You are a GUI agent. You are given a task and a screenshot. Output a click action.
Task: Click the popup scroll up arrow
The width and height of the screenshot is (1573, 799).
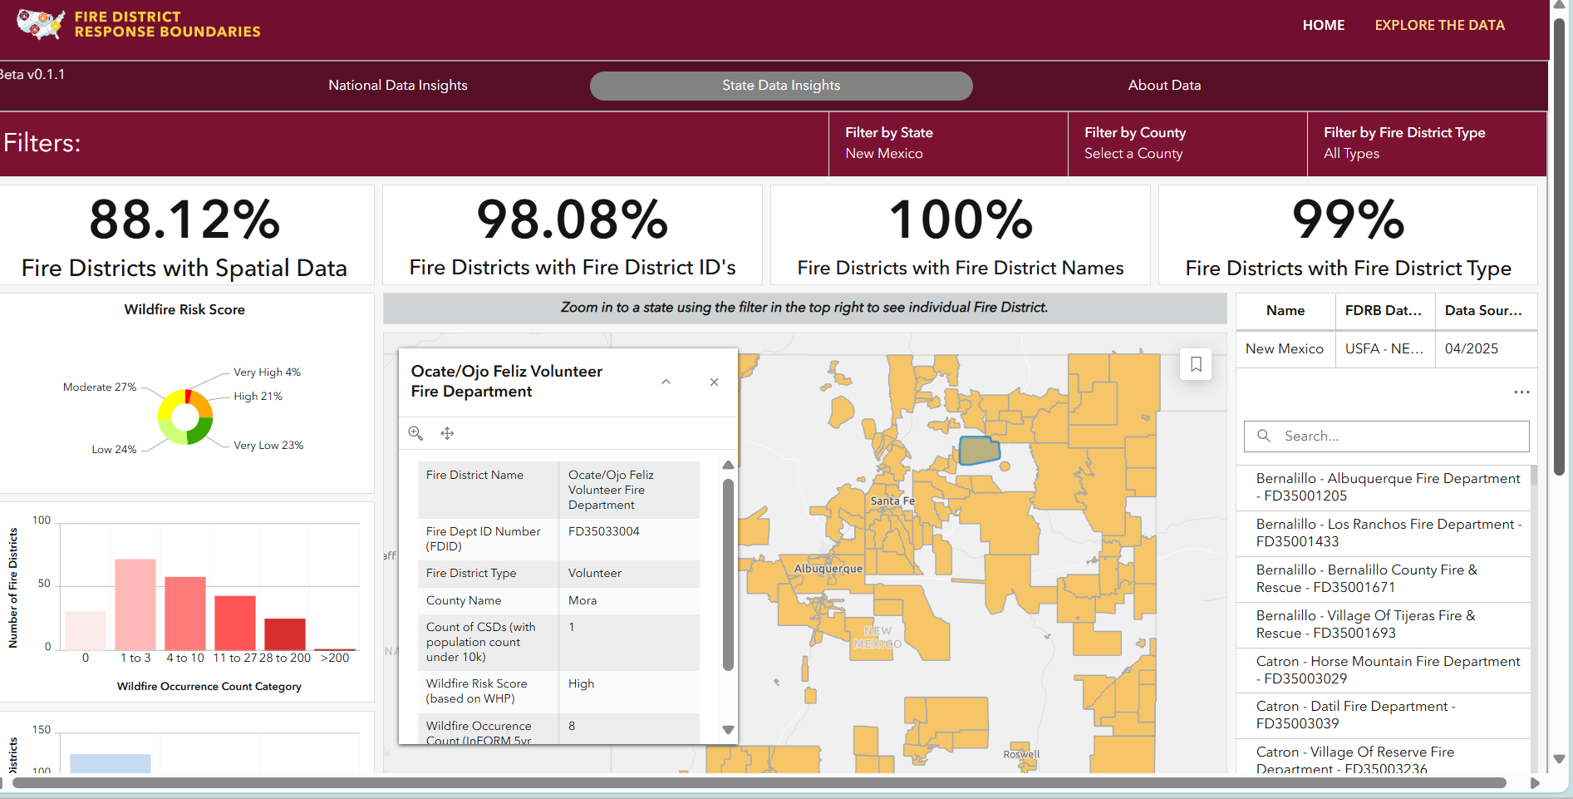728,465
